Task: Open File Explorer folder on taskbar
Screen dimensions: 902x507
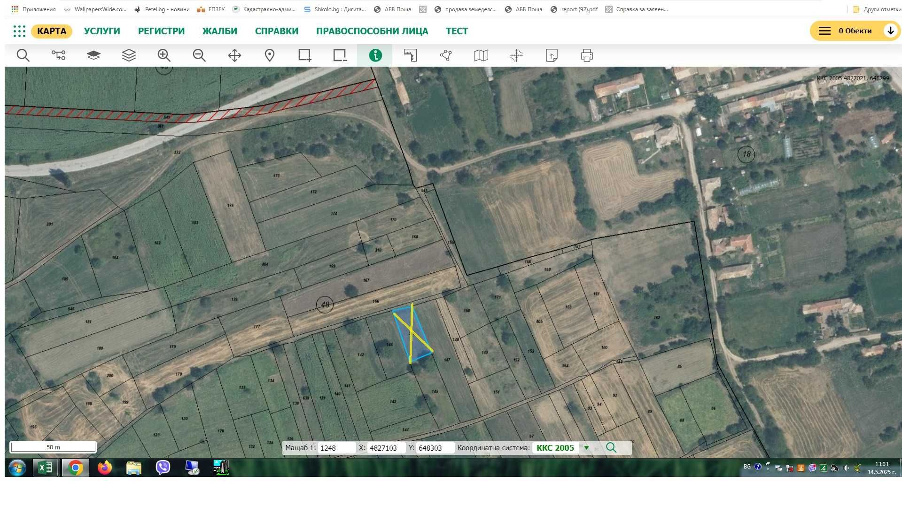Action: pyautogui.click(x=134, y=468)
